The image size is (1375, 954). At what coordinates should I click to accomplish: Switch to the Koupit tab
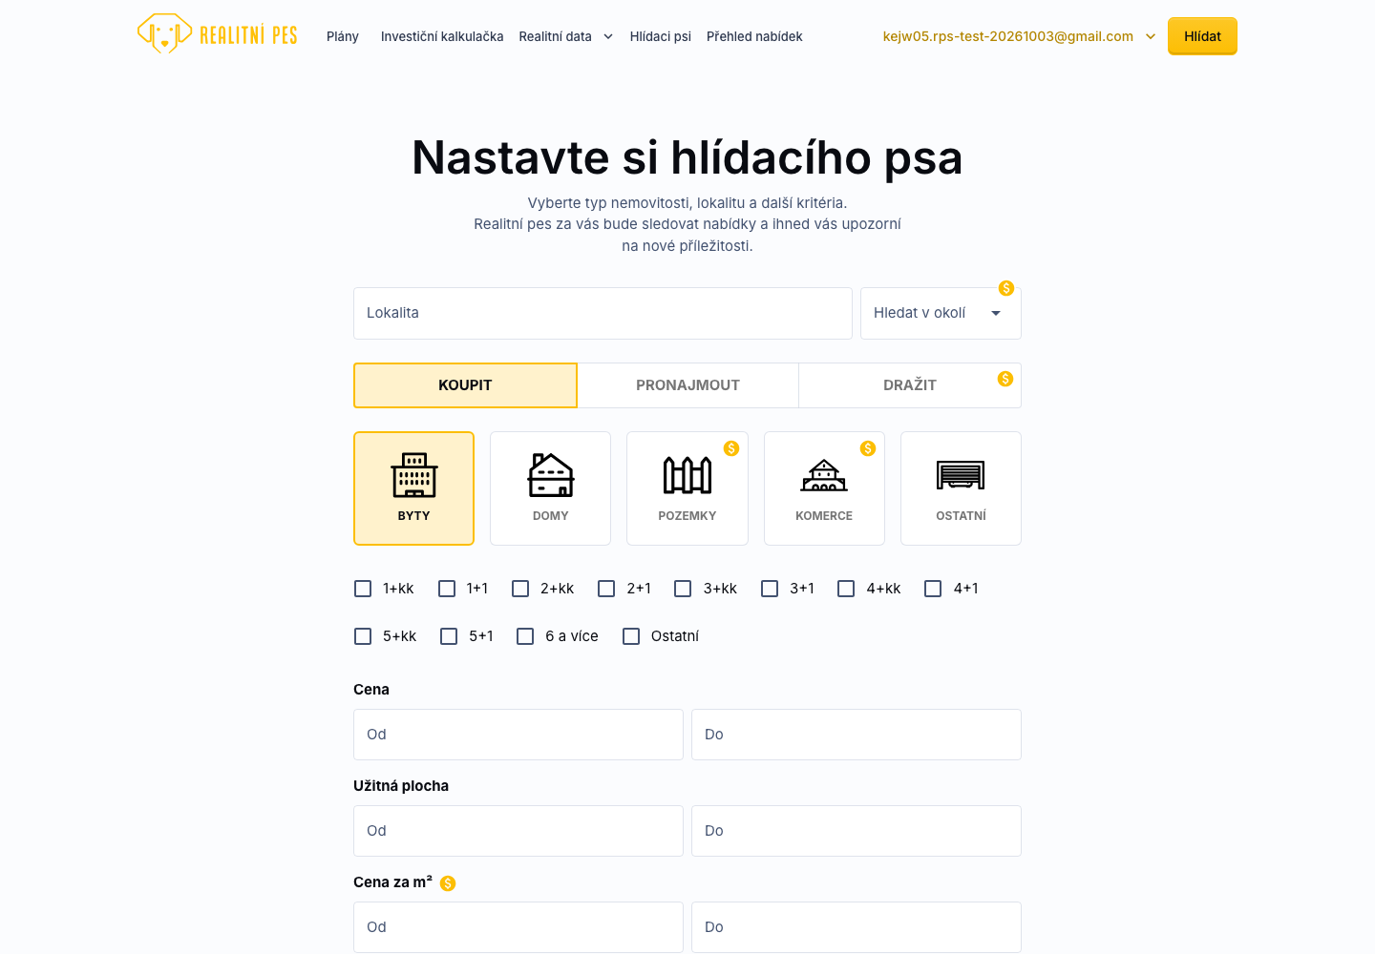point(465,385)
